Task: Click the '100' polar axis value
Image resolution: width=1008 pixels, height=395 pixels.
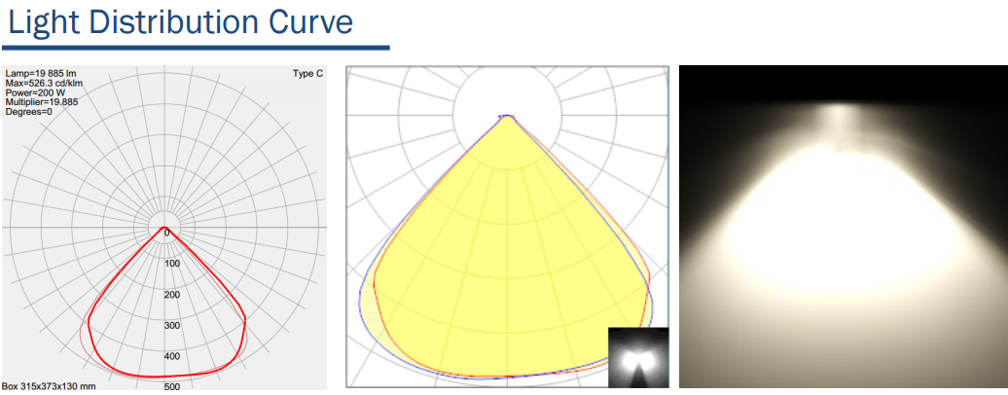Action: 171,264
